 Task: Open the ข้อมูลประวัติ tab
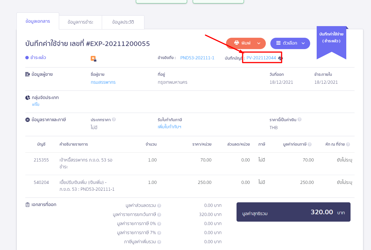pyautogui.click(x=123, y=22)
